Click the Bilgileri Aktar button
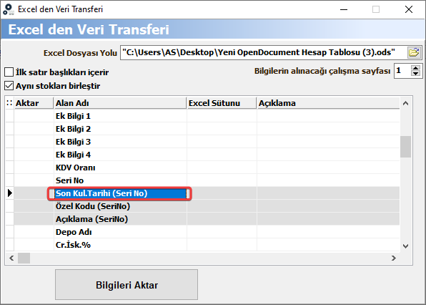 click(x=127, y=284)
